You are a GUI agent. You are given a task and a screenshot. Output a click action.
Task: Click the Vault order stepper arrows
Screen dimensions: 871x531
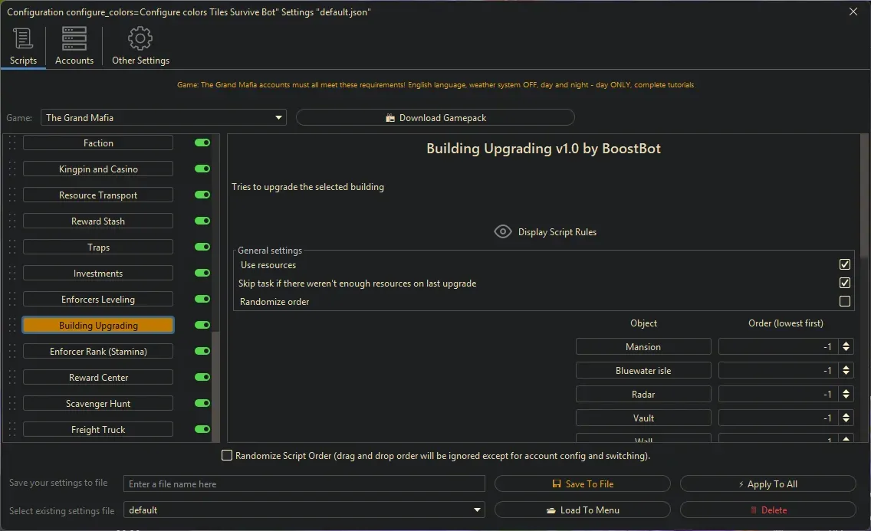click(x=846, y=418)
